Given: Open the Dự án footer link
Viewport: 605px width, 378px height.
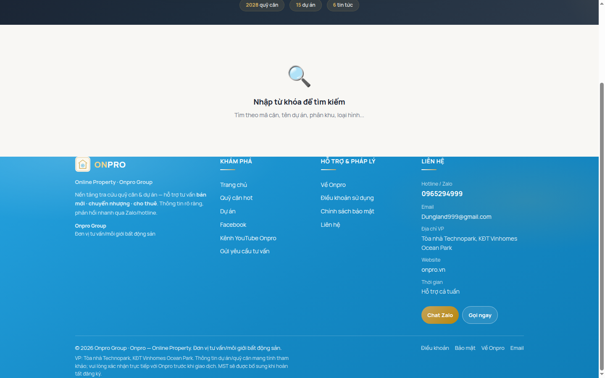Looking at the screenshot, I should coord(228,211).
